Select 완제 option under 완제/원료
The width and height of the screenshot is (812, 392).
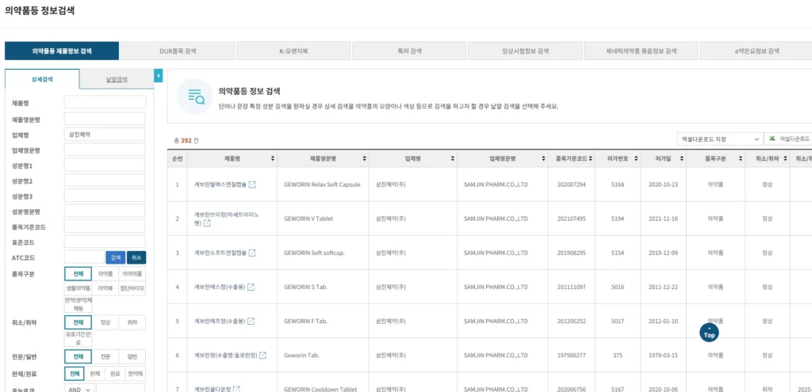coord(95,373)
